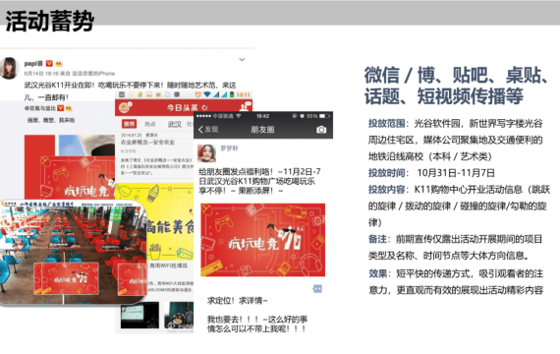Open the 疯玩电竞 image in the Moments post
The width and height of the screenshot is (560, 354).
[263, 240]
